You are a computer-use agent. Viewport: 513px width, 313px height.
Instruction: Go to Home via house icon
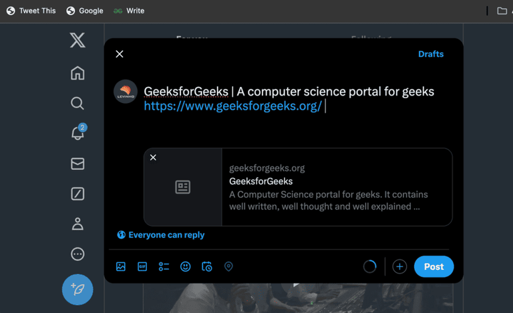[77, 73]
